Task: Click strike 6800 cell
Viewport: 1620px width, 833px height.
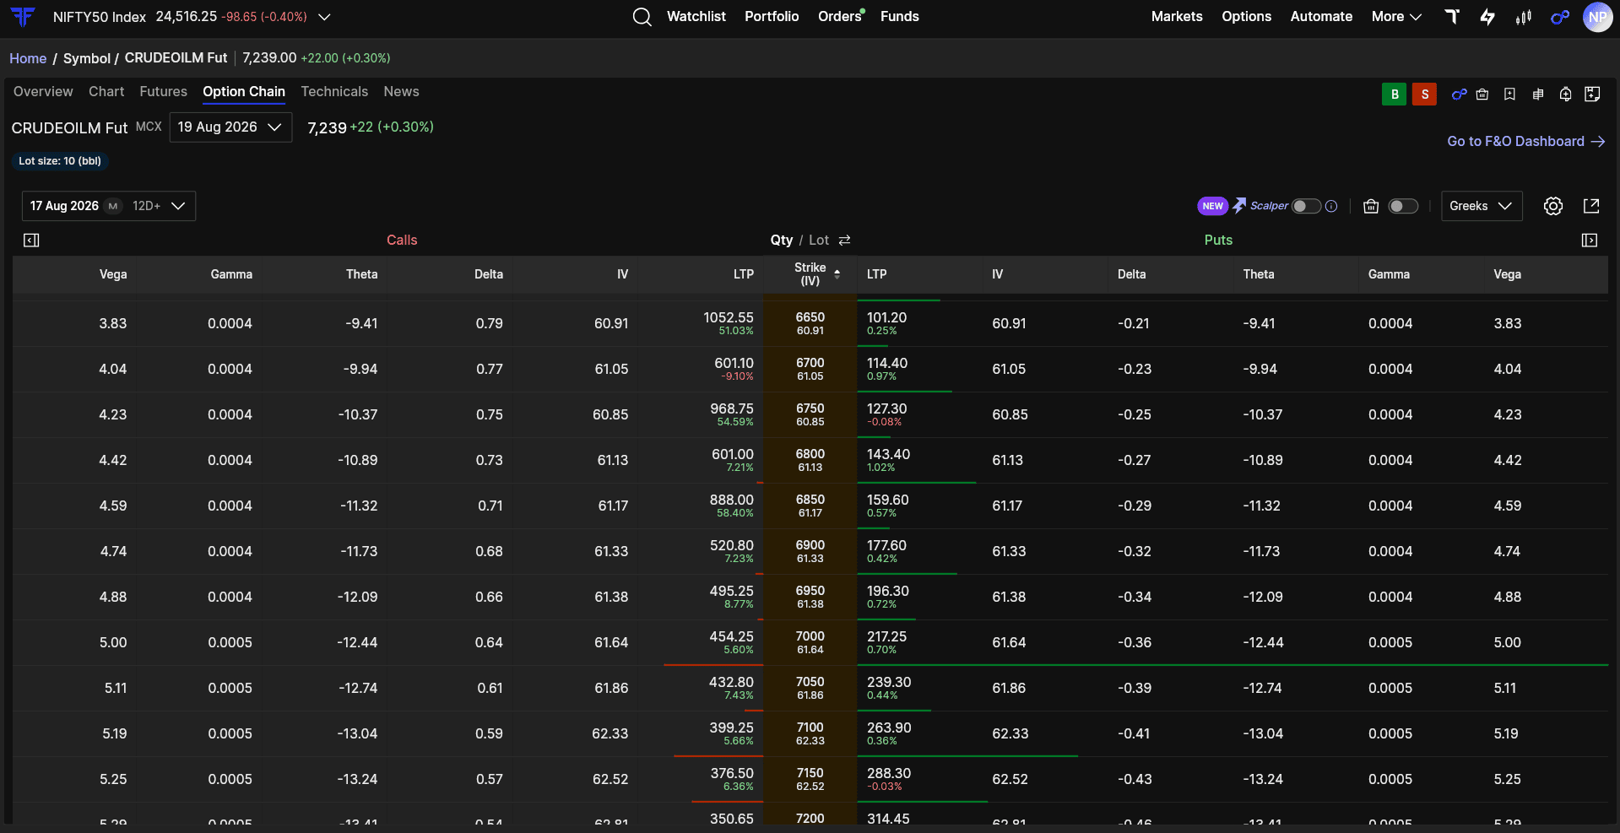Action: click(810, 460)
